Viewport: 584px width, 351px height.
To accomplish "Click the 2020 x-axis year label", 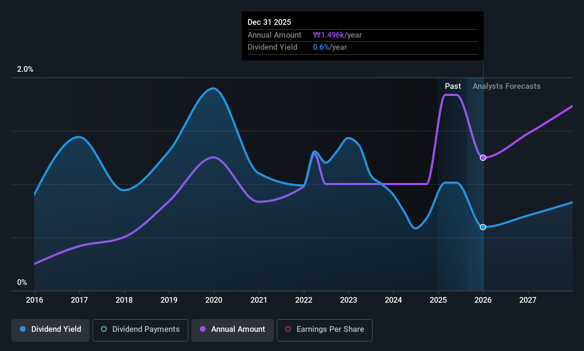I will click(x=214, y=300).
